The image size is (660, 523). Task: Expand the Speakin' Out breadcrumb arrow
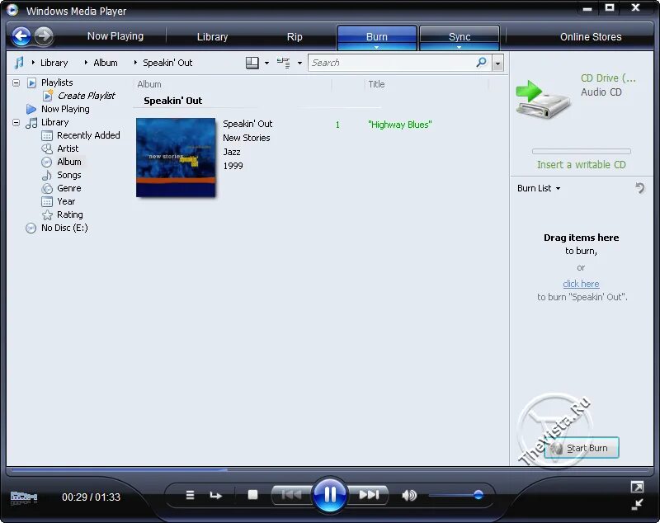point(135,63)
